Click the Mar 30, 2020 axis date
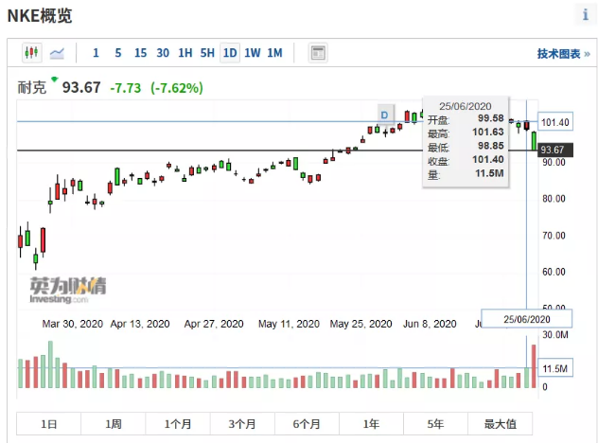Screen dimensions: 598x443 (73, 324)
